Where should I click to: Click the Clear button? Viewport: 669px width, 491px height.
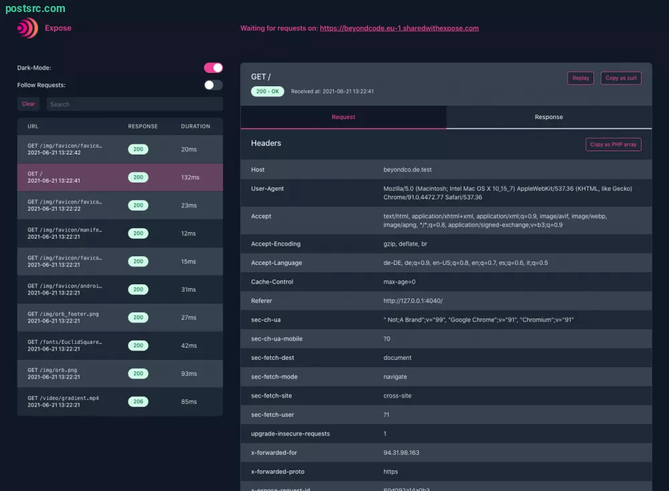[x=29, y=104]
